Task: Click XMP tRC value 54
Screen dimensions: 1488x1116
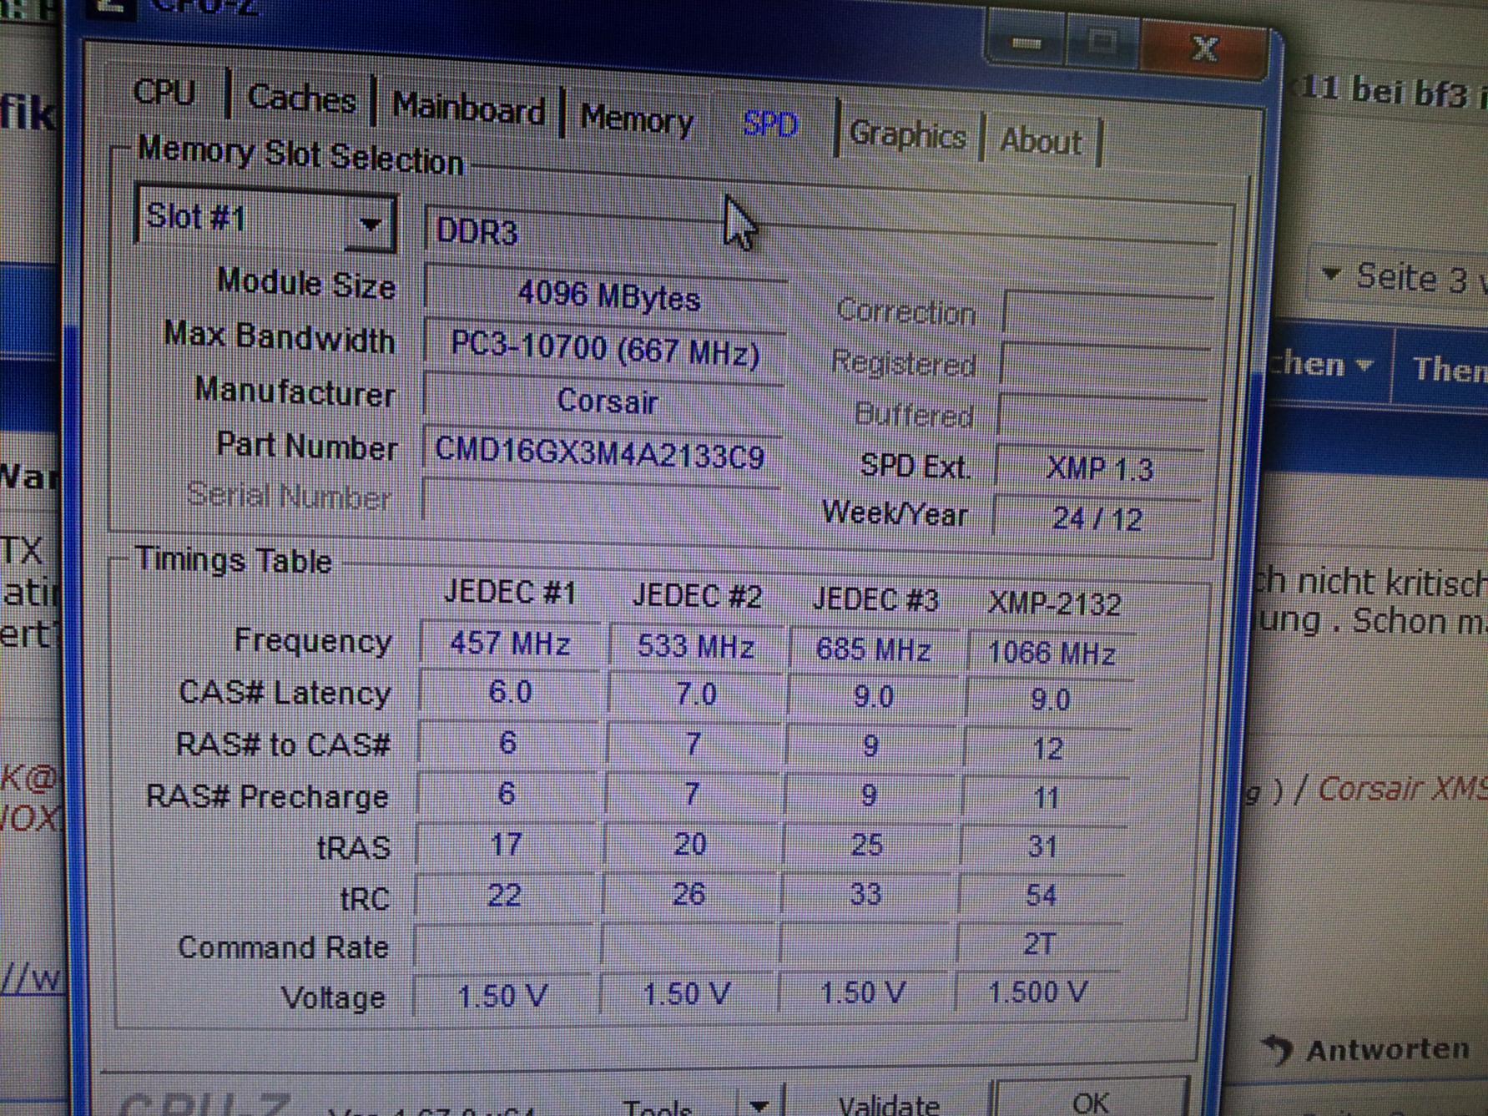Action: (1041, 896)
